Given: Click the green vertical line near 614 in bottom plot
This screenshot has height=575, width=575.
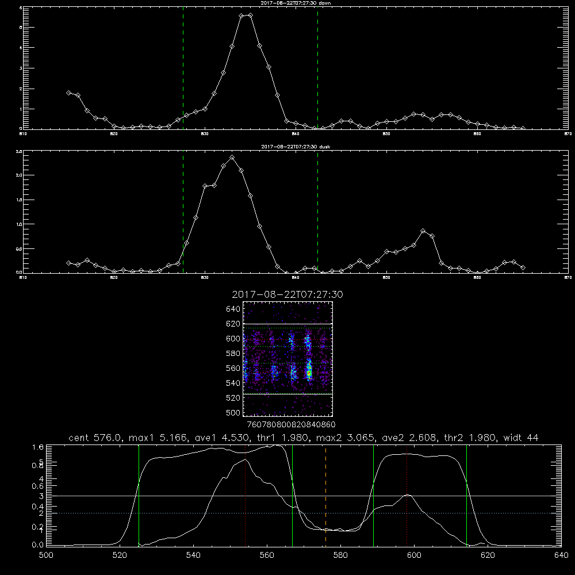Looking at the screenshot, I should tap(466, 495).
